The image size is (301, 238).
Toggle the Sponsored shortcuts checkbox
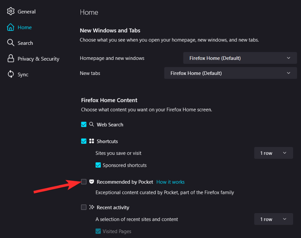(x=98, y=165)
